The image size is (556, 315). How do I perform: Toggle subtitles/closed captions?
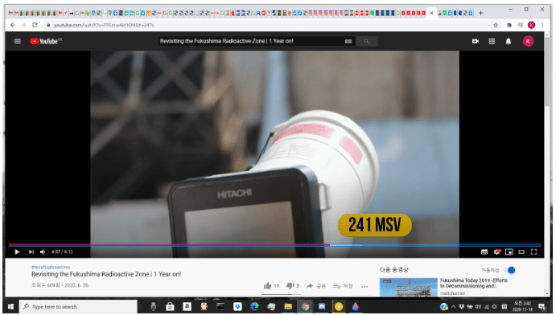[484, 252]
